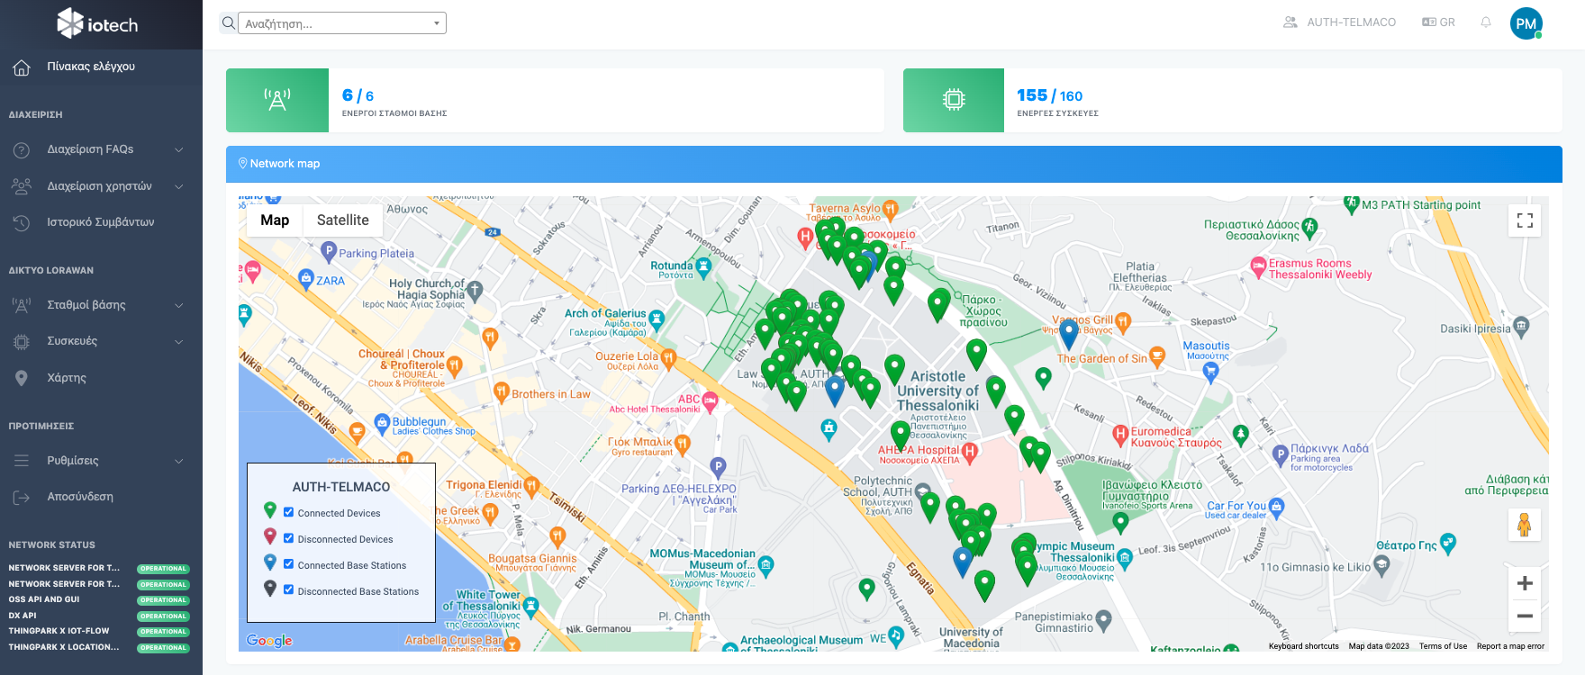
Task: Click the Google logo on map
Action: tap(269, 641)
